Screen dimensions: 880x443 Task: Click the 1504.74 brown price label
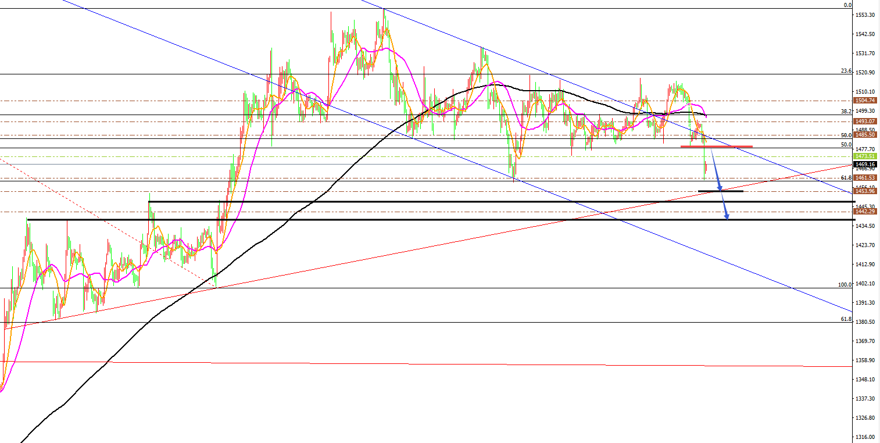865,101
